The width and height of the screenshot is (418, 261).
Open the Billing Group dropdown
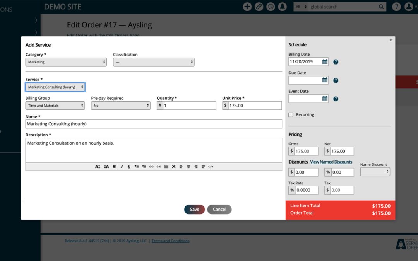55,106
